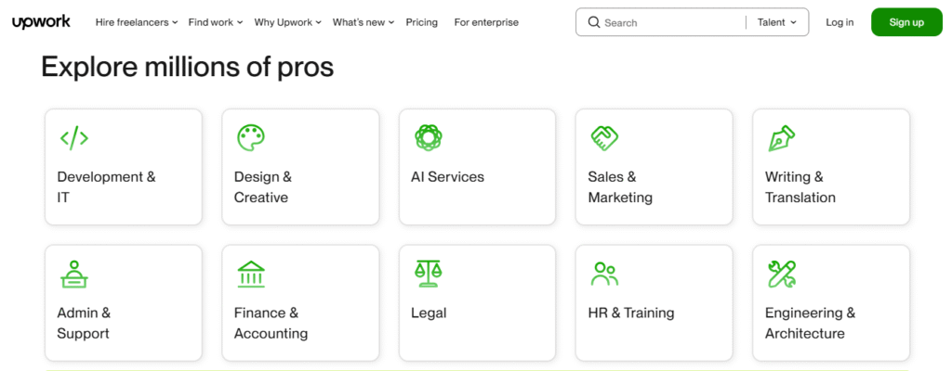This screenshot has height=371, width=952.
Task: Click the Legal scales icon
Action: point(428,274)
